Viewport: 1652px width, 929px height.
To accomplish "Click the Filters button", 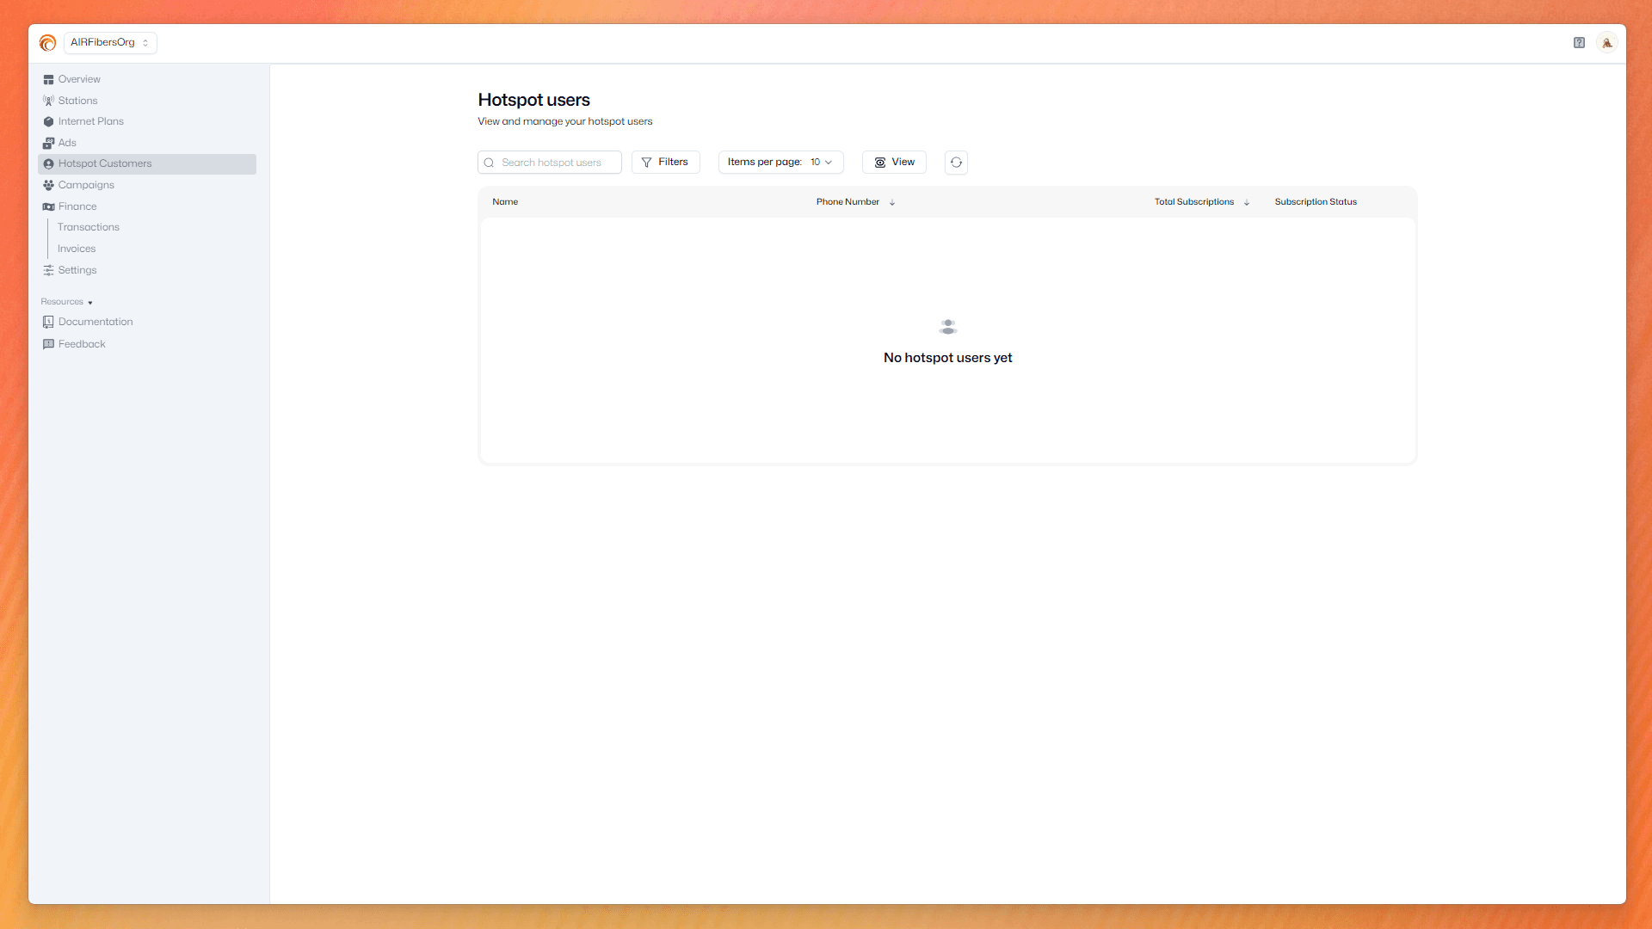I will click(x=665, y=162).
